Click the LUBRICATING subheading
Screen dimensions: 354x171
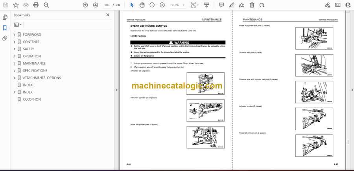coord(138,36)
